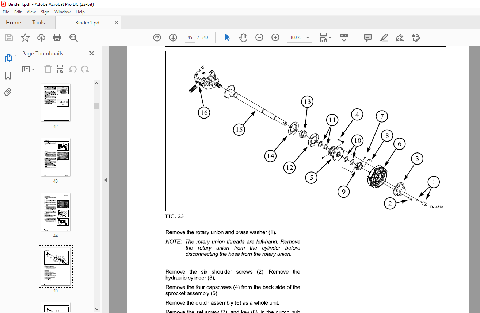Open the redact/stamp tool icon in toolbar

[416, 38]
